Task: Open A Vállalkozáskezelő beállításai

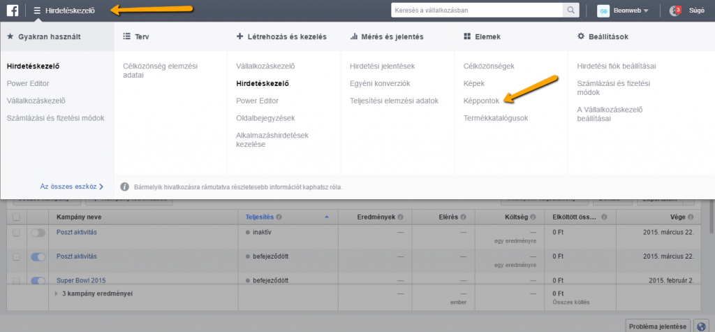Action: (610, 114)
